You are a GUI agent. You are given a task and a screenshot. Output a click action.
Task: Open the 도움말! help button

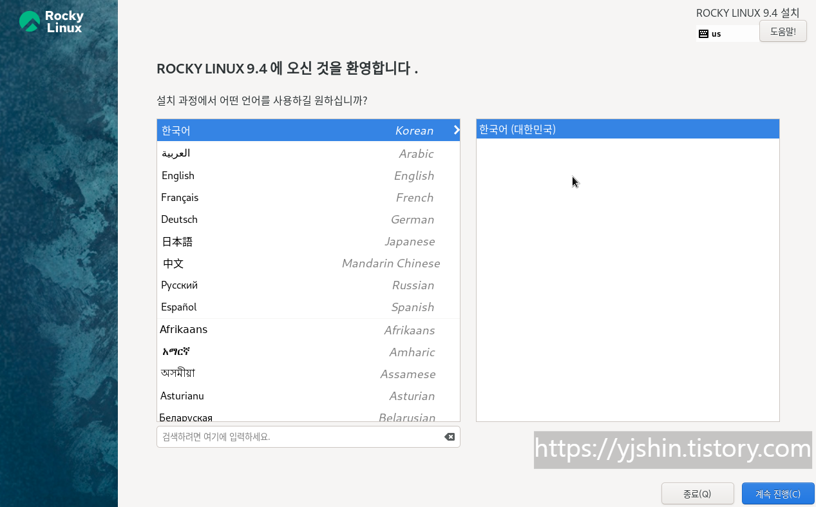coord(783,31)
